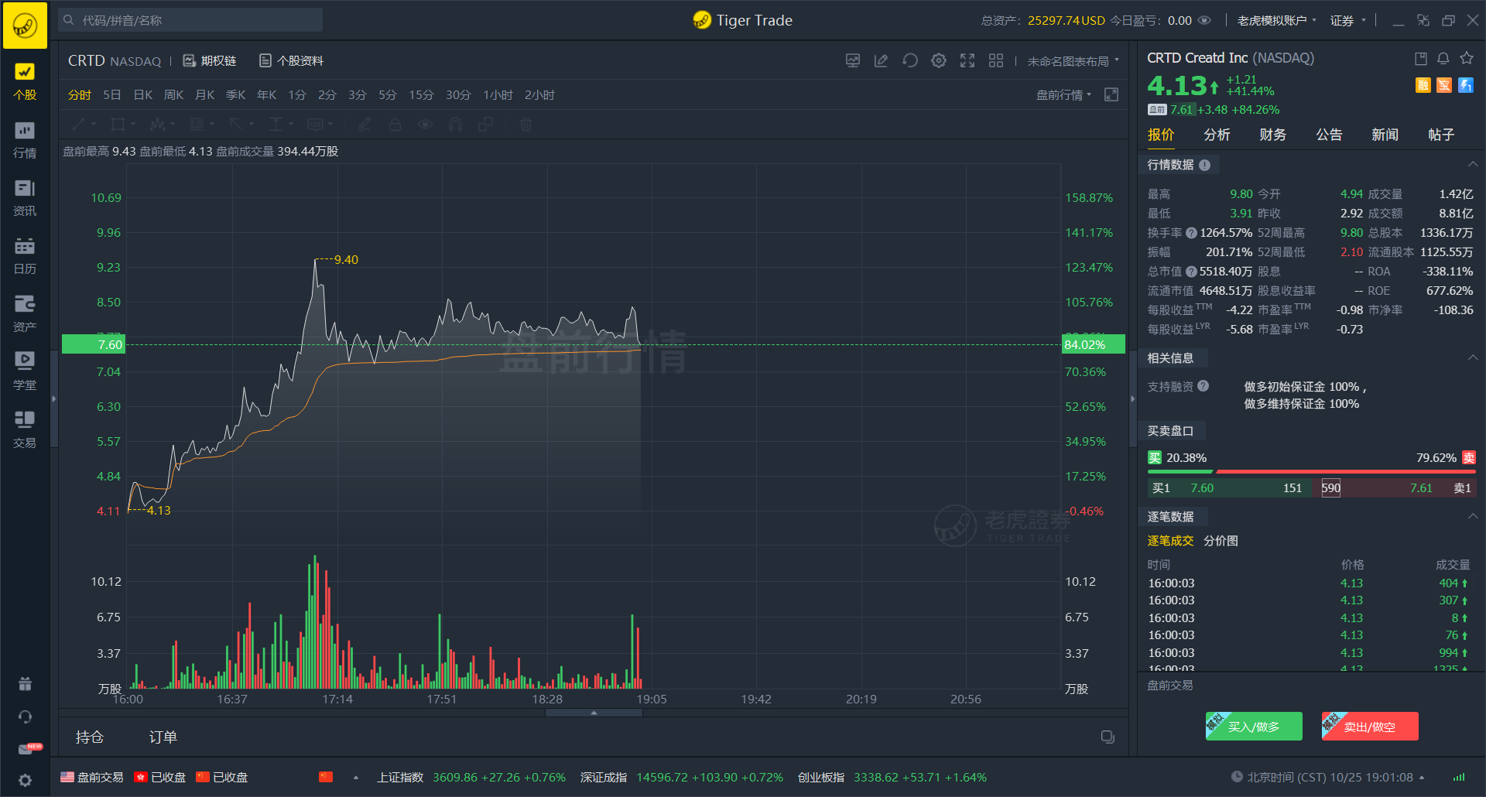The image size is (1486, 797).
Task: Delete drawings with the trash icon
Action: (x=526, y=124)
